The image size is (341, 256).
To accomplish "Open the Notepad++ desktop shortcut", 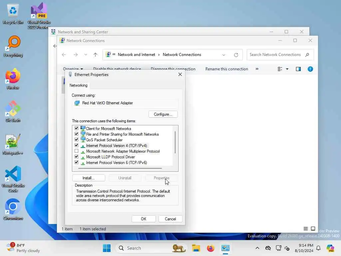I will tap(13, 145).
